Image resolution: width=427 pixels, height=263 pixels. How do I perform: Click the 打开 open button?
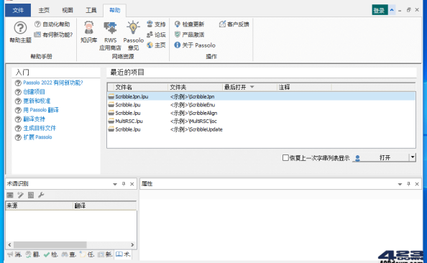[381, 157]
